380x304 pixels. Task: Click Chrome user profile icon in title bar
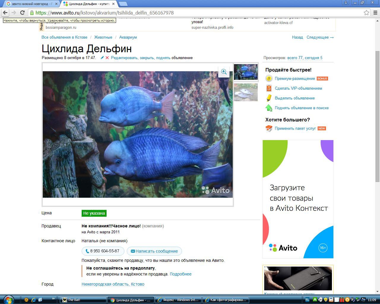pyautogui.click(x=346, y=2)
